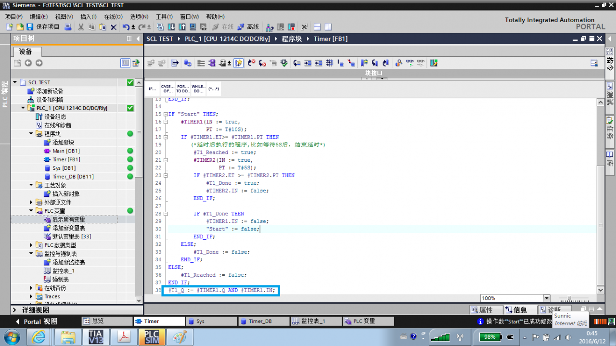
Task: Collapse project tree panel with left arrow
Action: tap(139, 38)
